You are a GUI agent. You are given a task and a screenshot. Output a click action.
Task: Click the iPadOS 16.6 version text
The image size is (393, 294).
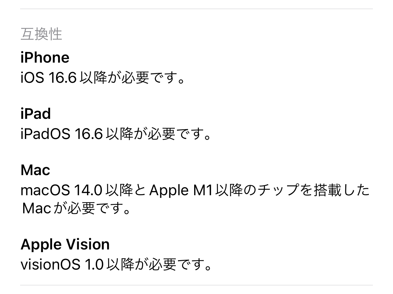(x=62, y=135)
